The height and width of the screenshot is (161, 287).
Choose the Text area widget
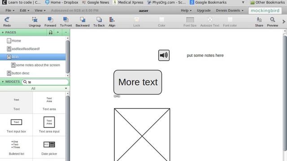(49, 103)
